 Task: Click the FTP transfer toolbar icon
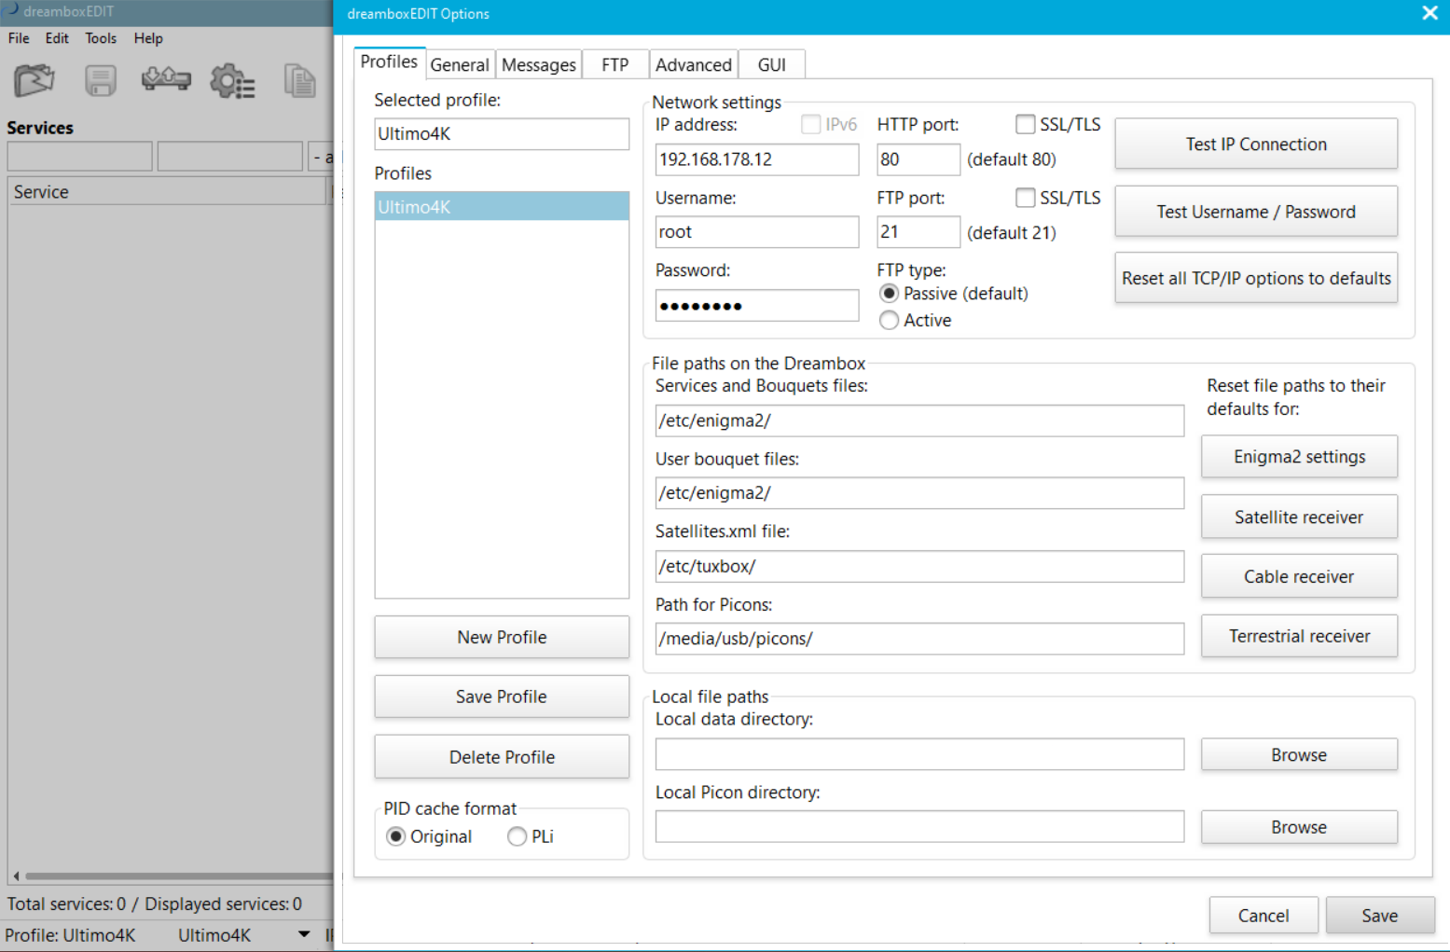pyautogui.click(x=166, y=80)
